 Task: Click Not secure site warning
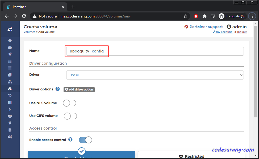click(x=45, y=16)
